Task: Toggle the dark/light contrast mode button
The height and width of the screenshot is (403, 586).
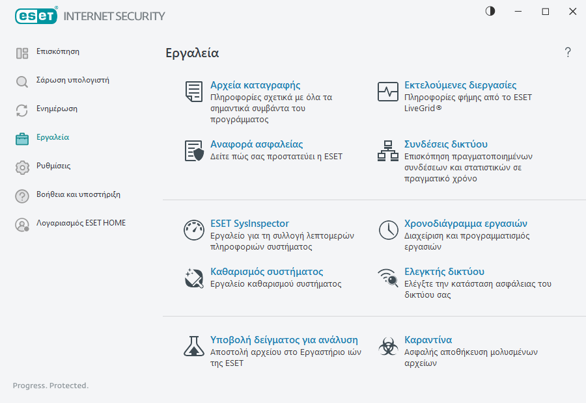Action: (x=490, y=11)
